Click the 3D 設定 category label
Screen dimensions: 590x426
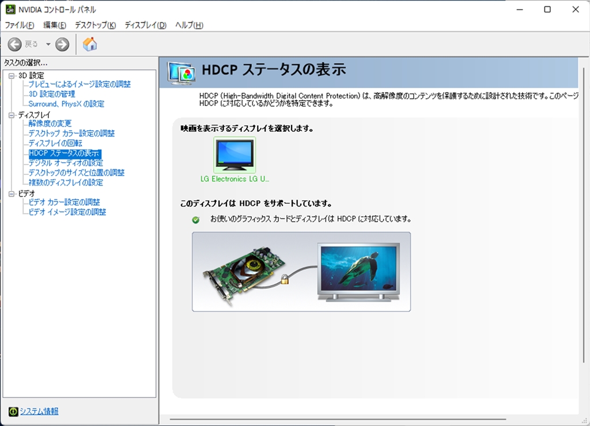point(31,75)
